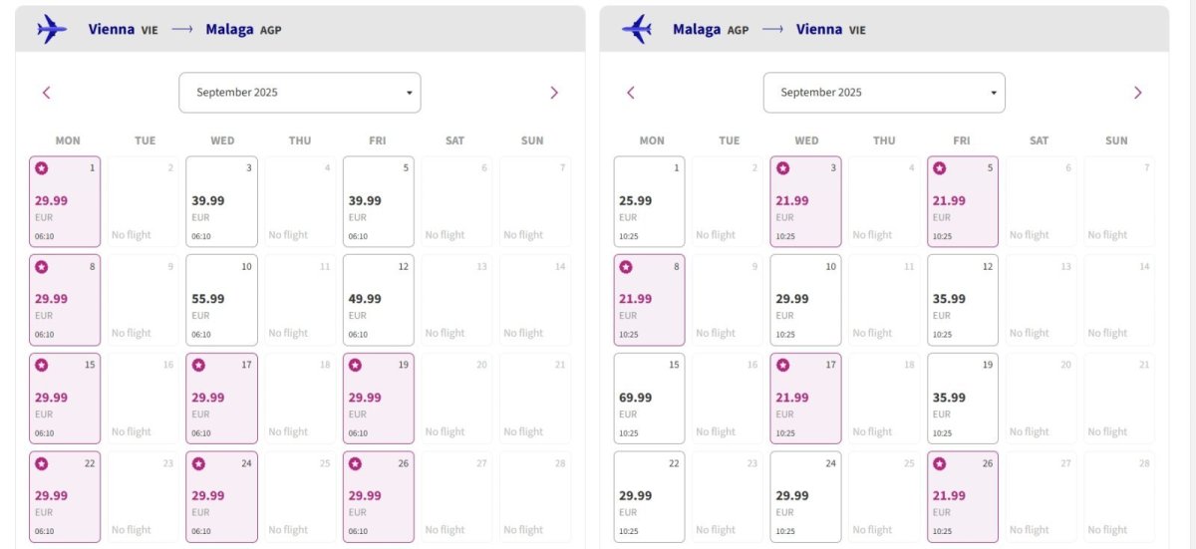Select September 24 outbound flight at 29.99 EUR
The image size is (1196, 549).
[221, 496]
